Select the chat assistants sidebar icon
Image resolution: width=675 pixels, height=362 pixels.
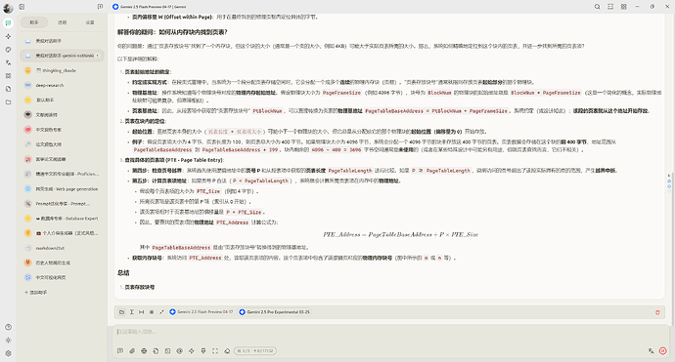point(8,23)
